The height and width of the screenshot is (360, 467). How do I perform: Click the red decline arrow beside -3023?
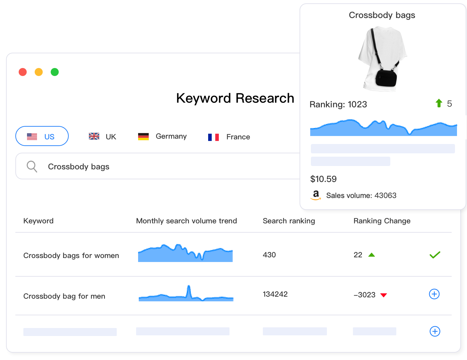click(384, 295)
